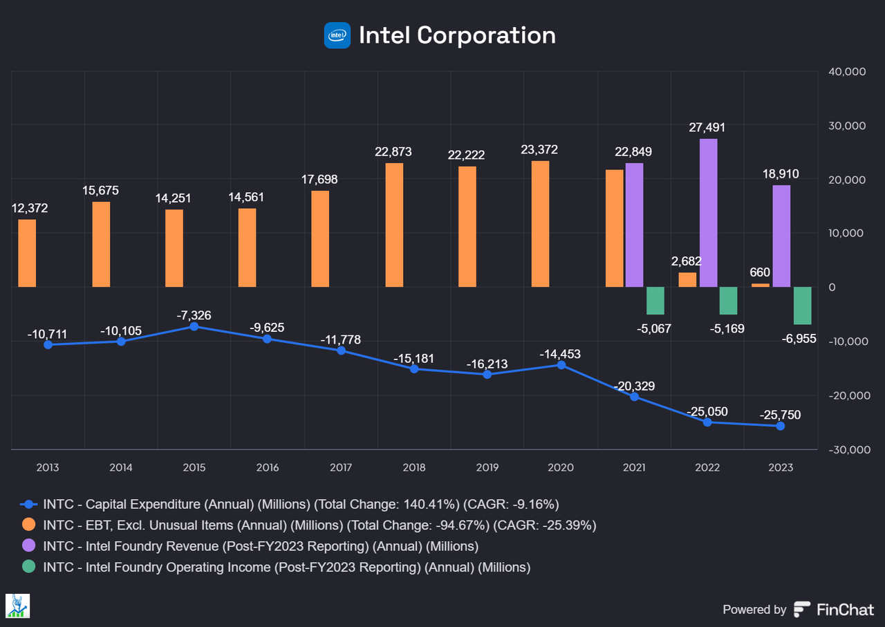Toggle the blue Capital Expenditure legend marker
Image resolution: width=885 pixels, height=627 pixels.
click(x=28, y=504)
